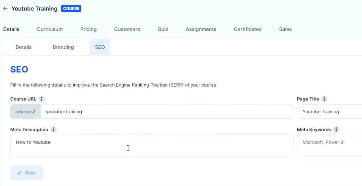Image resolution: width=362 pixels, height=186 pixels.
Task: Click the back arrow beside Youtube Training
Action: click(5, 9)
